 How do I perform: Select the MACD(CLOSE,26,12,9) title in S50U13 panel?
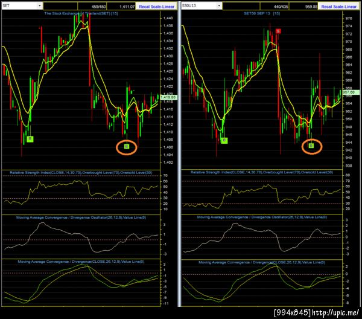(x=262, y=262)
